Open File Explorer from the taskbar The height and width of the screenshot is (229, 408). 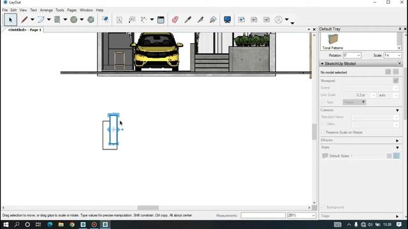(61, 225)
